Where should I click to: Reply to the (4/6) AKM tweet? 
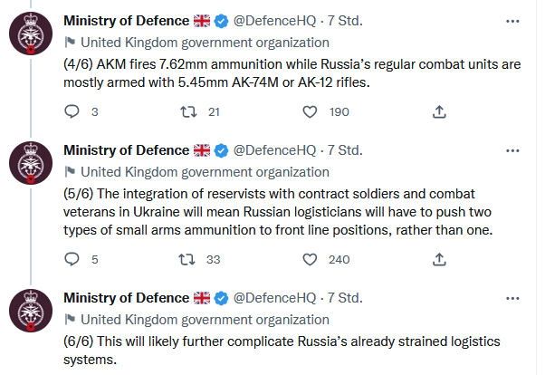pyautogui.click(x=72, y=111)
